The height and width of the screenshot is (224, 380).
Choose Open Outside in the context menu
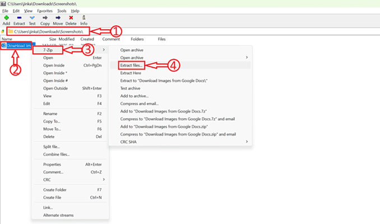coord(70,88)
